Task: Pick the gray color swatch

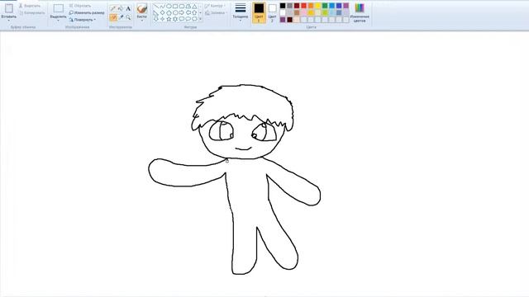Action: [289, 6]
